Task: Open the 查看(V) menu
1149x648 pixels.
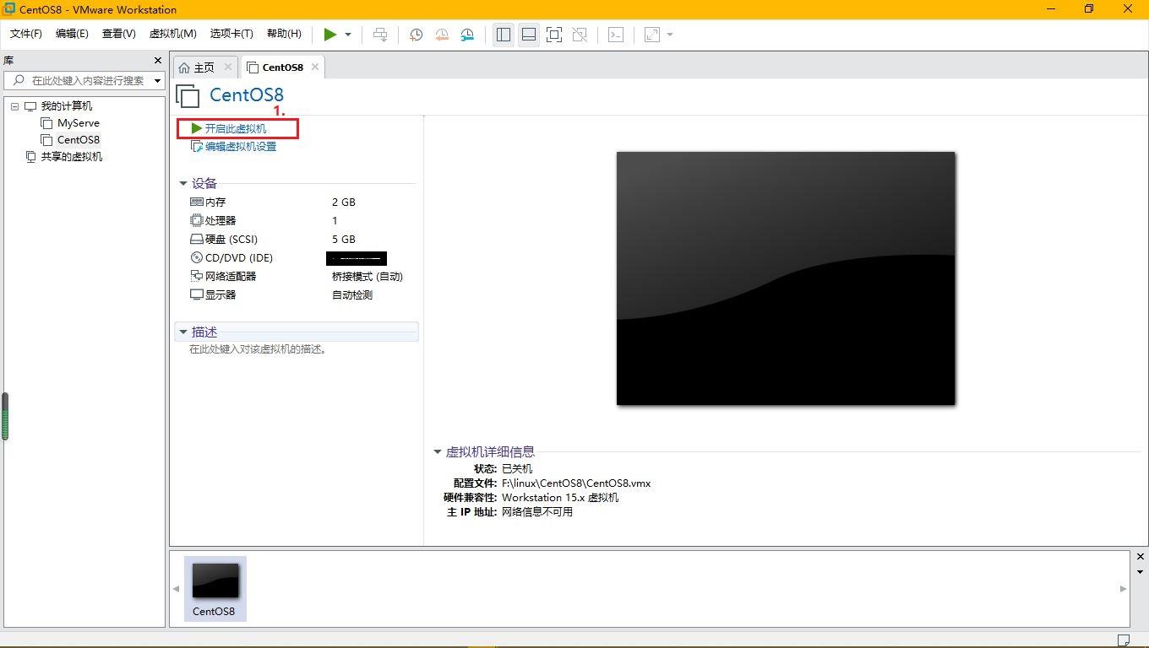Action: point(118,34)
